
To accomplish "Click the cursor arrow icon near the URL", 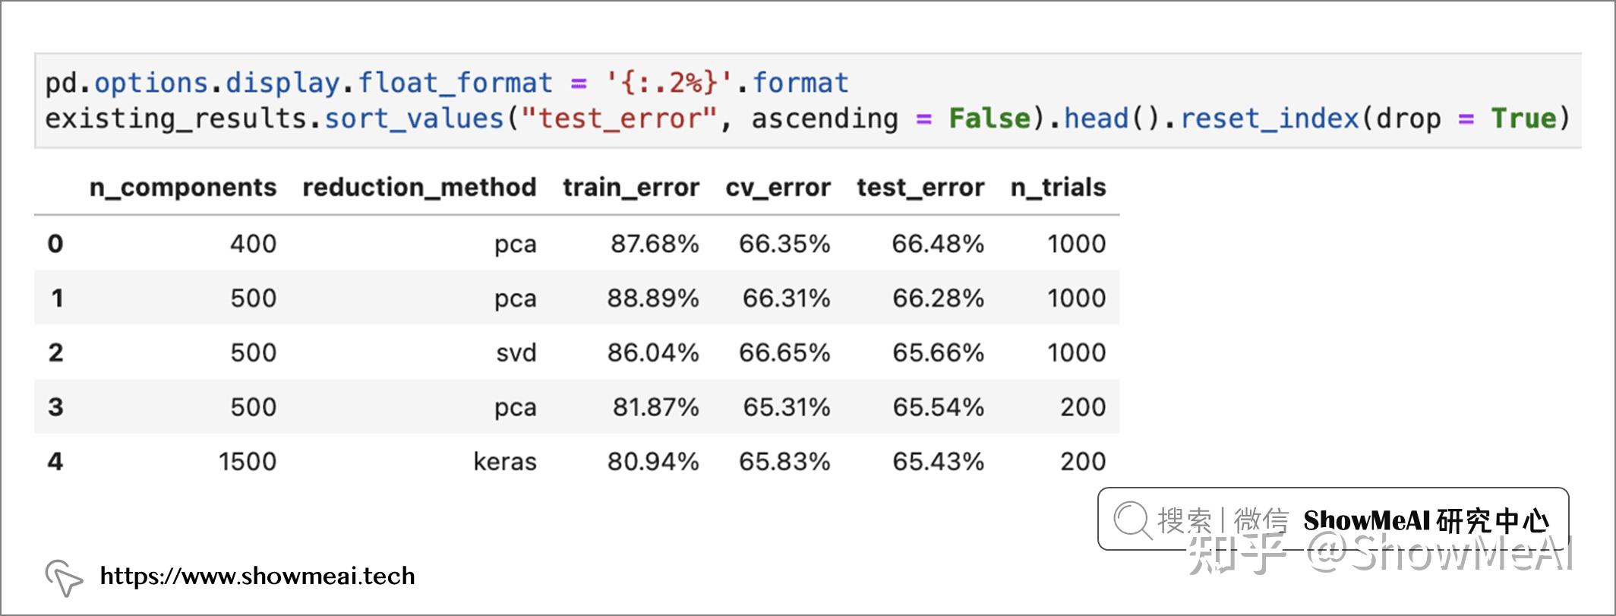I will [x=64, y=578].
